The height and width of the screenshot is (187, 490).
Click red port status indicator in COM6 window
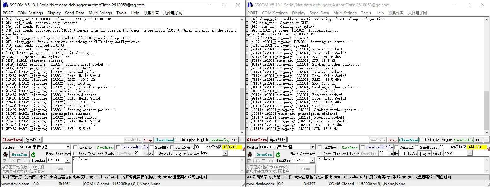[250, 155]
